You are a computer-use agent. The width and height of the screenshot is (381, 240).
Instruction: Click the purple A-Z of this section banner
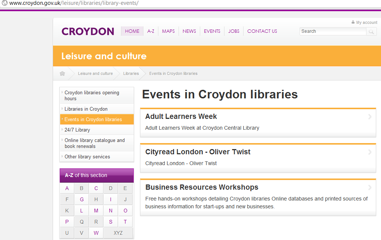point(96,175)
